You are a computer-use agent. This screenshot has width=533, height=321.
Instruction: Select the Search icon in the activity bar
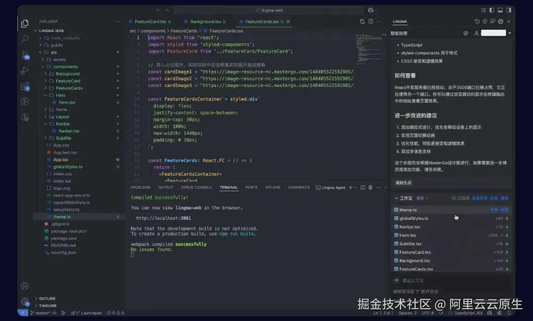25,39
